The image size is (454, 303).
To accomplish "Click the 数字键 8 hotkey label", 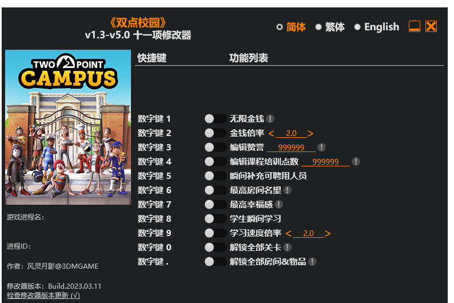I will 154,219.
